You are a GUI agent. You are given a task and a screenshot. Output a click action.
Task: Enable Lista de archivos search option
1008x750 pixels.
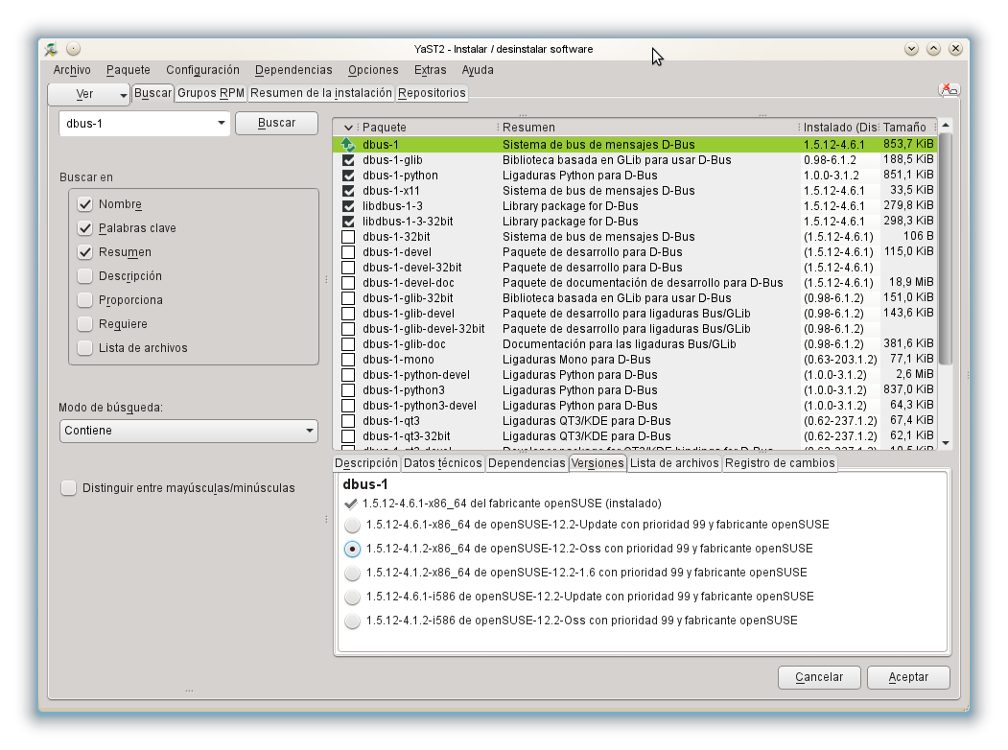coord(84,348)
